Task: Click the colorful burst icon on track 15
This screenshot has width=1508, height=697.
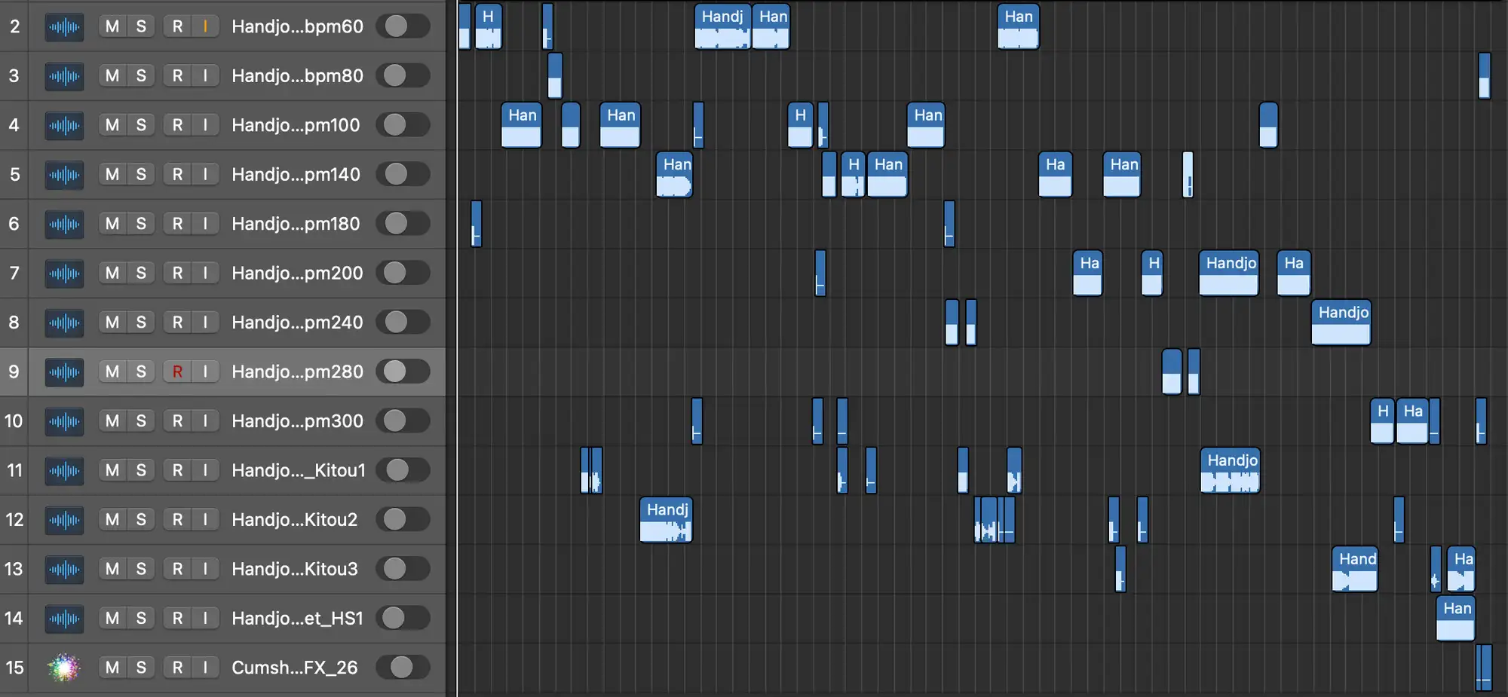Action: [x=64, y=668]
